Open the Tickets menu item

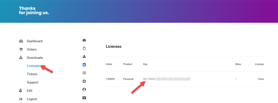pos(32,74)
